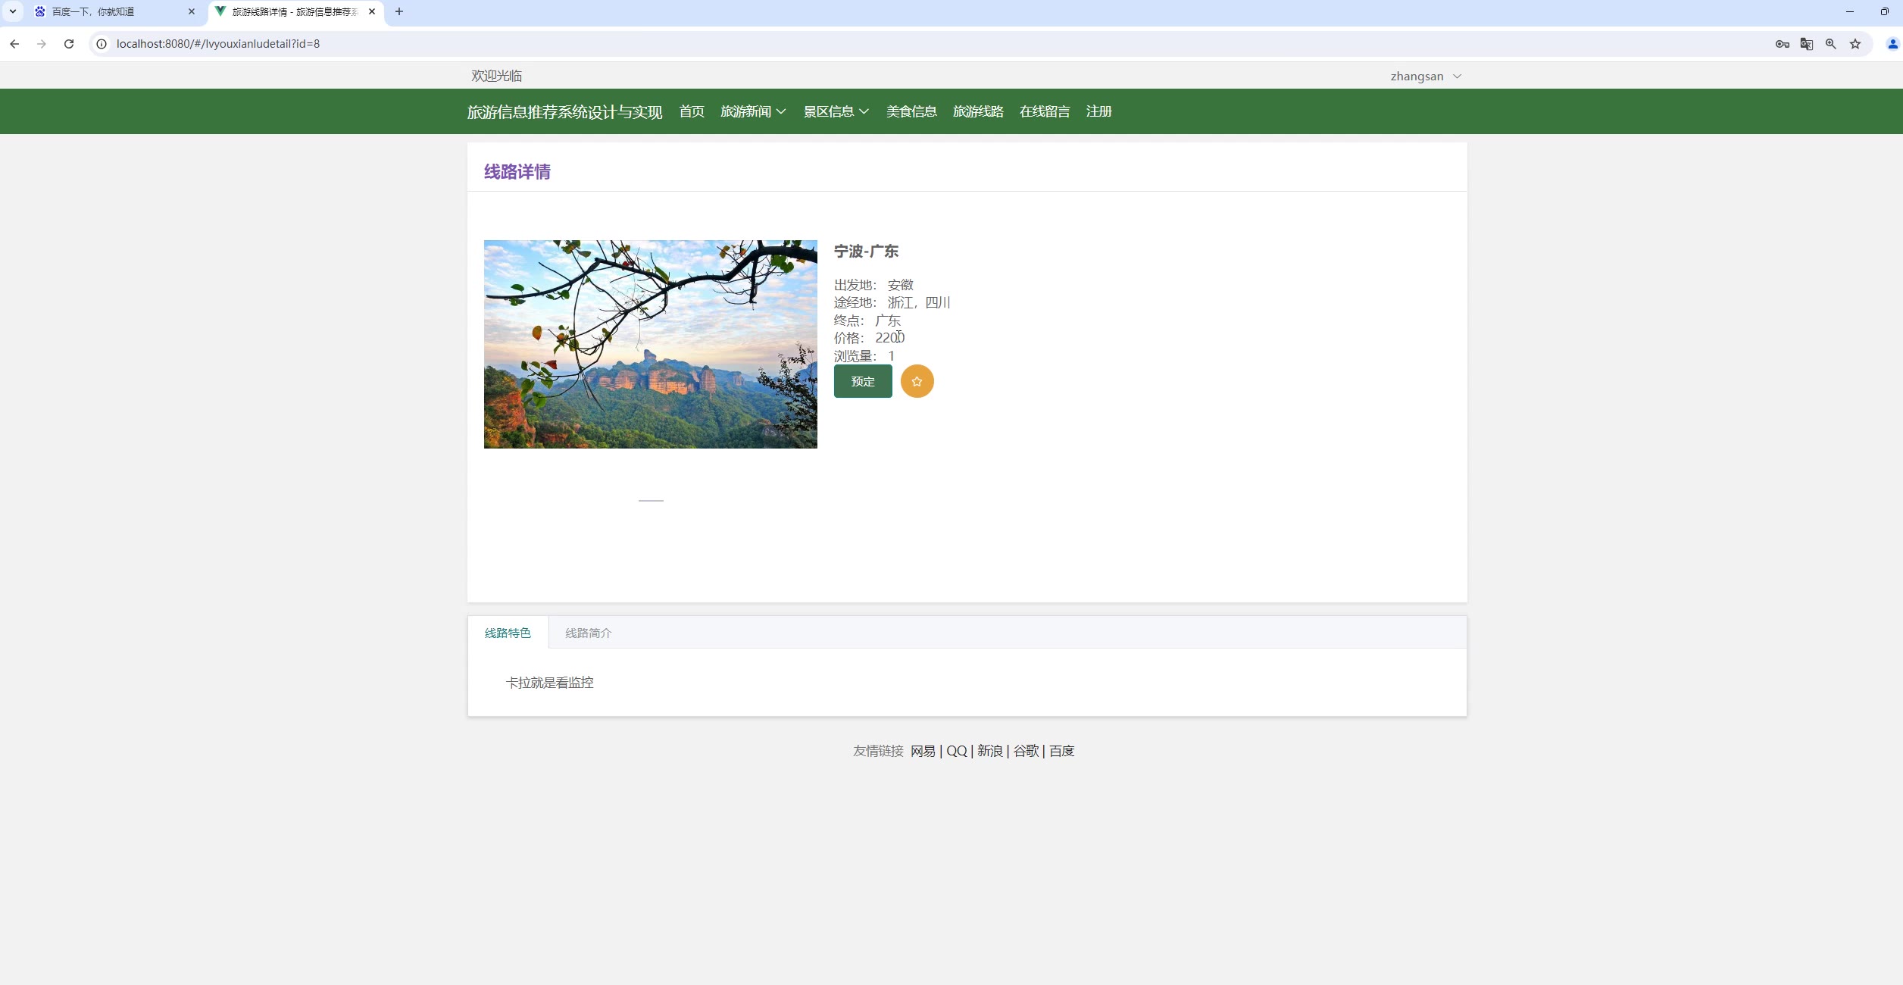This screenshot has height=985, width=1903.
Task: Open new tab with plus icon
Action: 399,11
